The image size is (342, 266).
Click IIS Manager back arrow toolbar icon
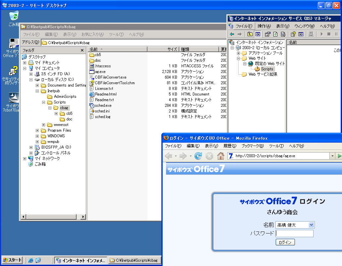(x=232, y=34)
